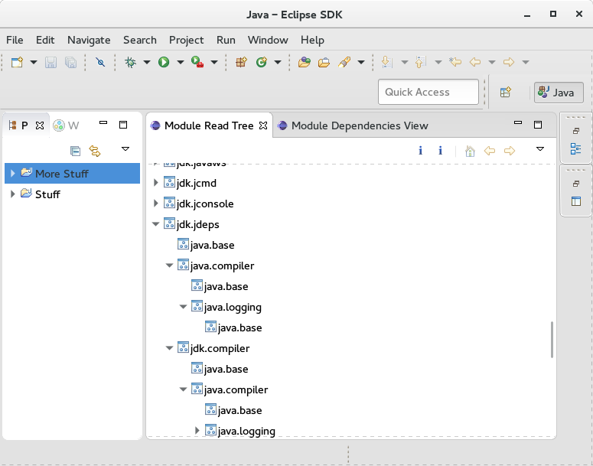
Task: Click the New wizard toolbar icon
Action: pyautogui.click(x=17, y=62)
